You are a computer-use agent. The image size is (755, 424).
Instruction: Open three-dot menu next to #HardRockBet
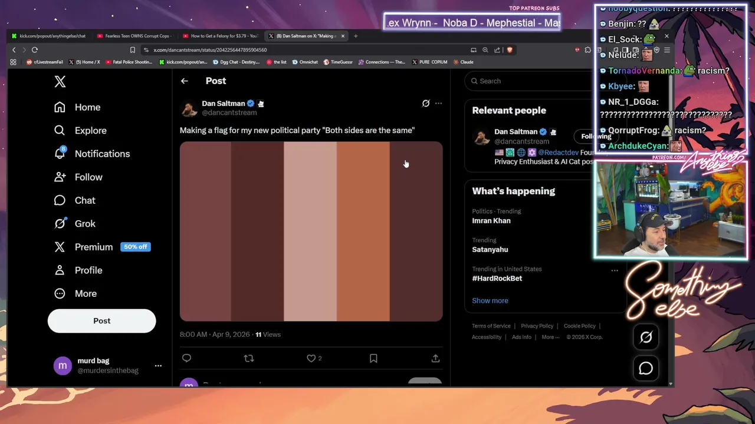[615, 270]
